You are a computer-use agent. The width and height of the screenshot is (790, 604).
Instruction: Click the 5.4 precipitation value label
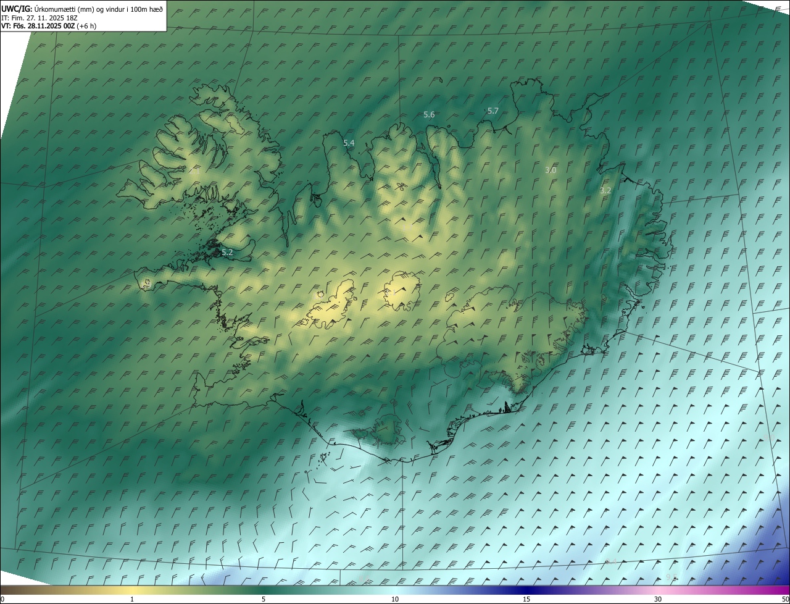349,143
